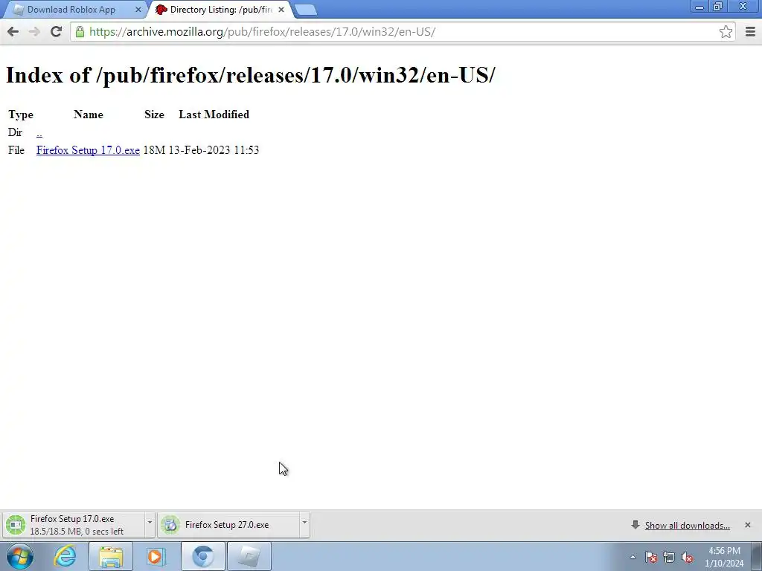
Task: Click the '18M' file size text
Action: (x=154, y=150)
